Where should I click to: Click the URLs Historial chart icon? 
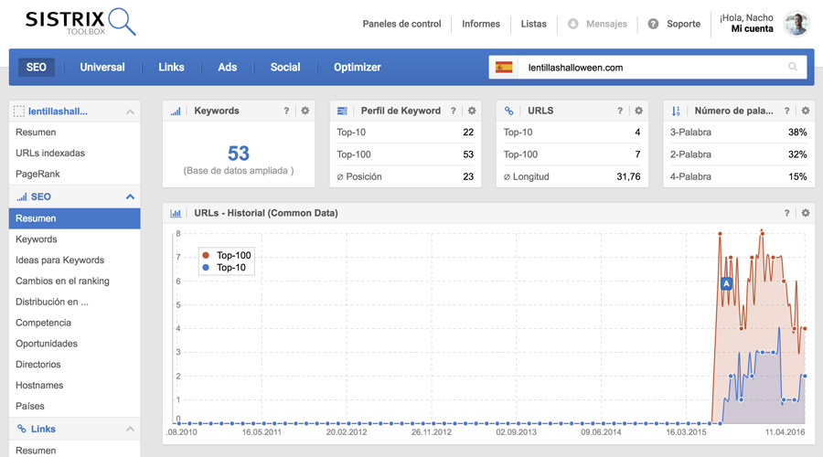coord(176,213)
